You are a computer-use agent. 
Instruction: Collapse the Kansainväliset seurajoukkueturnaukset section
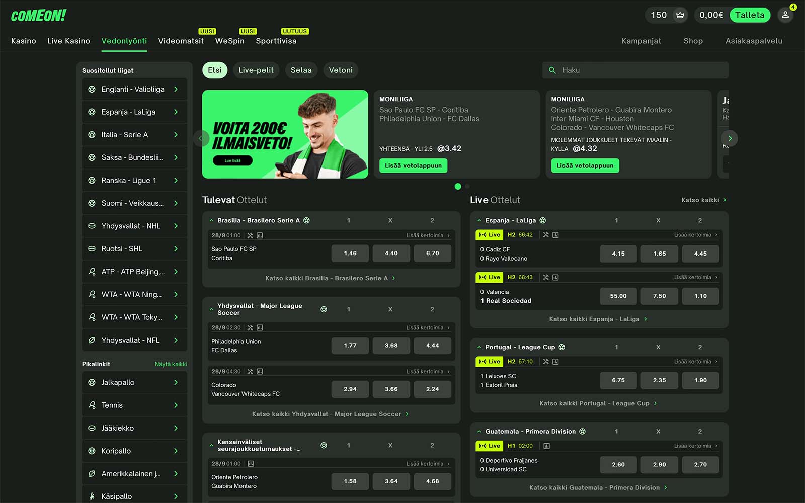(x=211, y=445)
